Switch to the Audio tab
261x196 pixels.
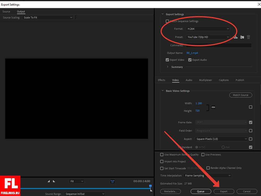(189, 80)
